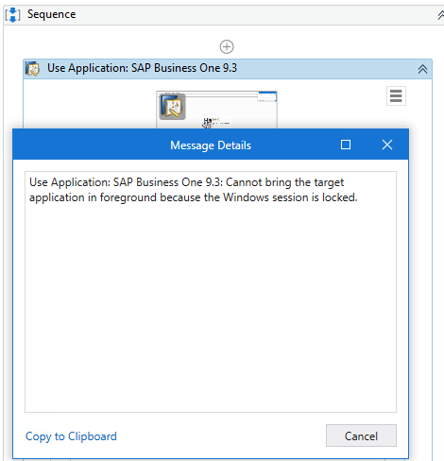Click Copy to Clipboard link
Viewport: 444px width, 461px height.
click(x=71, y=436)
